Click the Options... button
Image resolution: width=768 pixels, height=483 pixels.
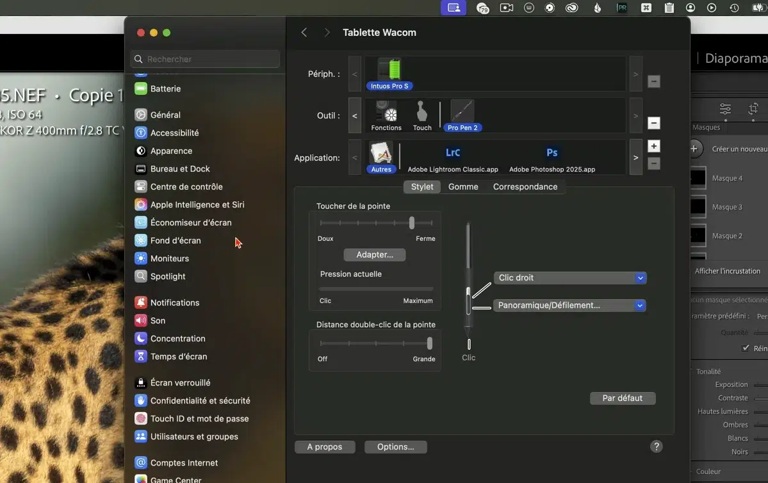[x=396, y=446]
